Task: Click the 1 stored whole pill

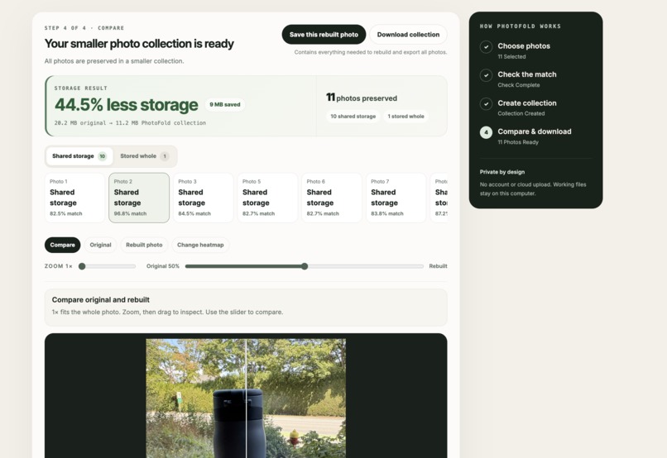Action: 405,116
